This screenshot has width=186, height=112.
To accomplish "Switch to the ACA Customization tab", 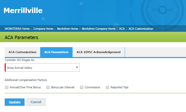I will 22,52.
